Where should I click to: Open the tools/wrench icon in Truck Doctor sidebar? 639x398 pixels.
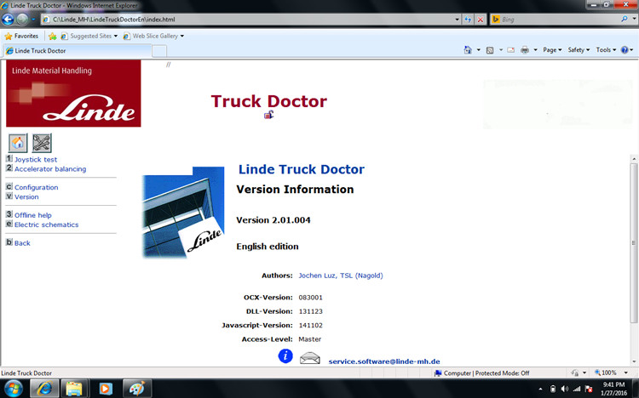click(42, 143)
